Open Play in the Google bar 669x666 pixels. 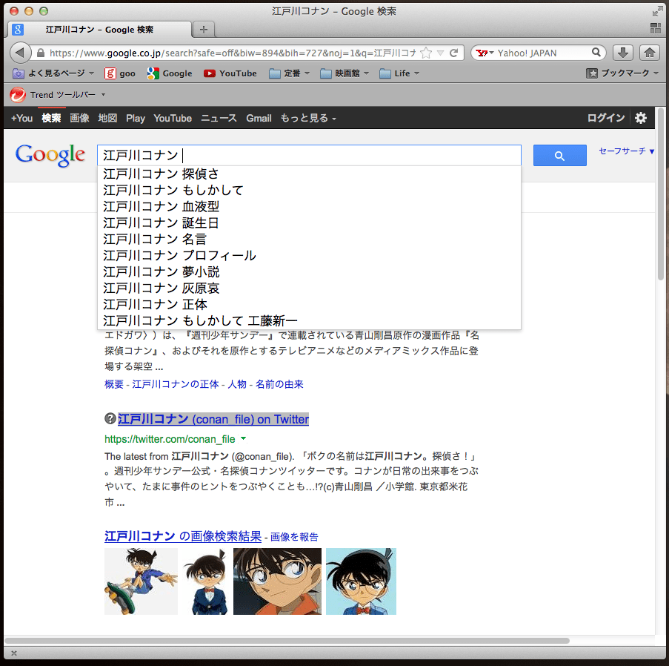136,119
